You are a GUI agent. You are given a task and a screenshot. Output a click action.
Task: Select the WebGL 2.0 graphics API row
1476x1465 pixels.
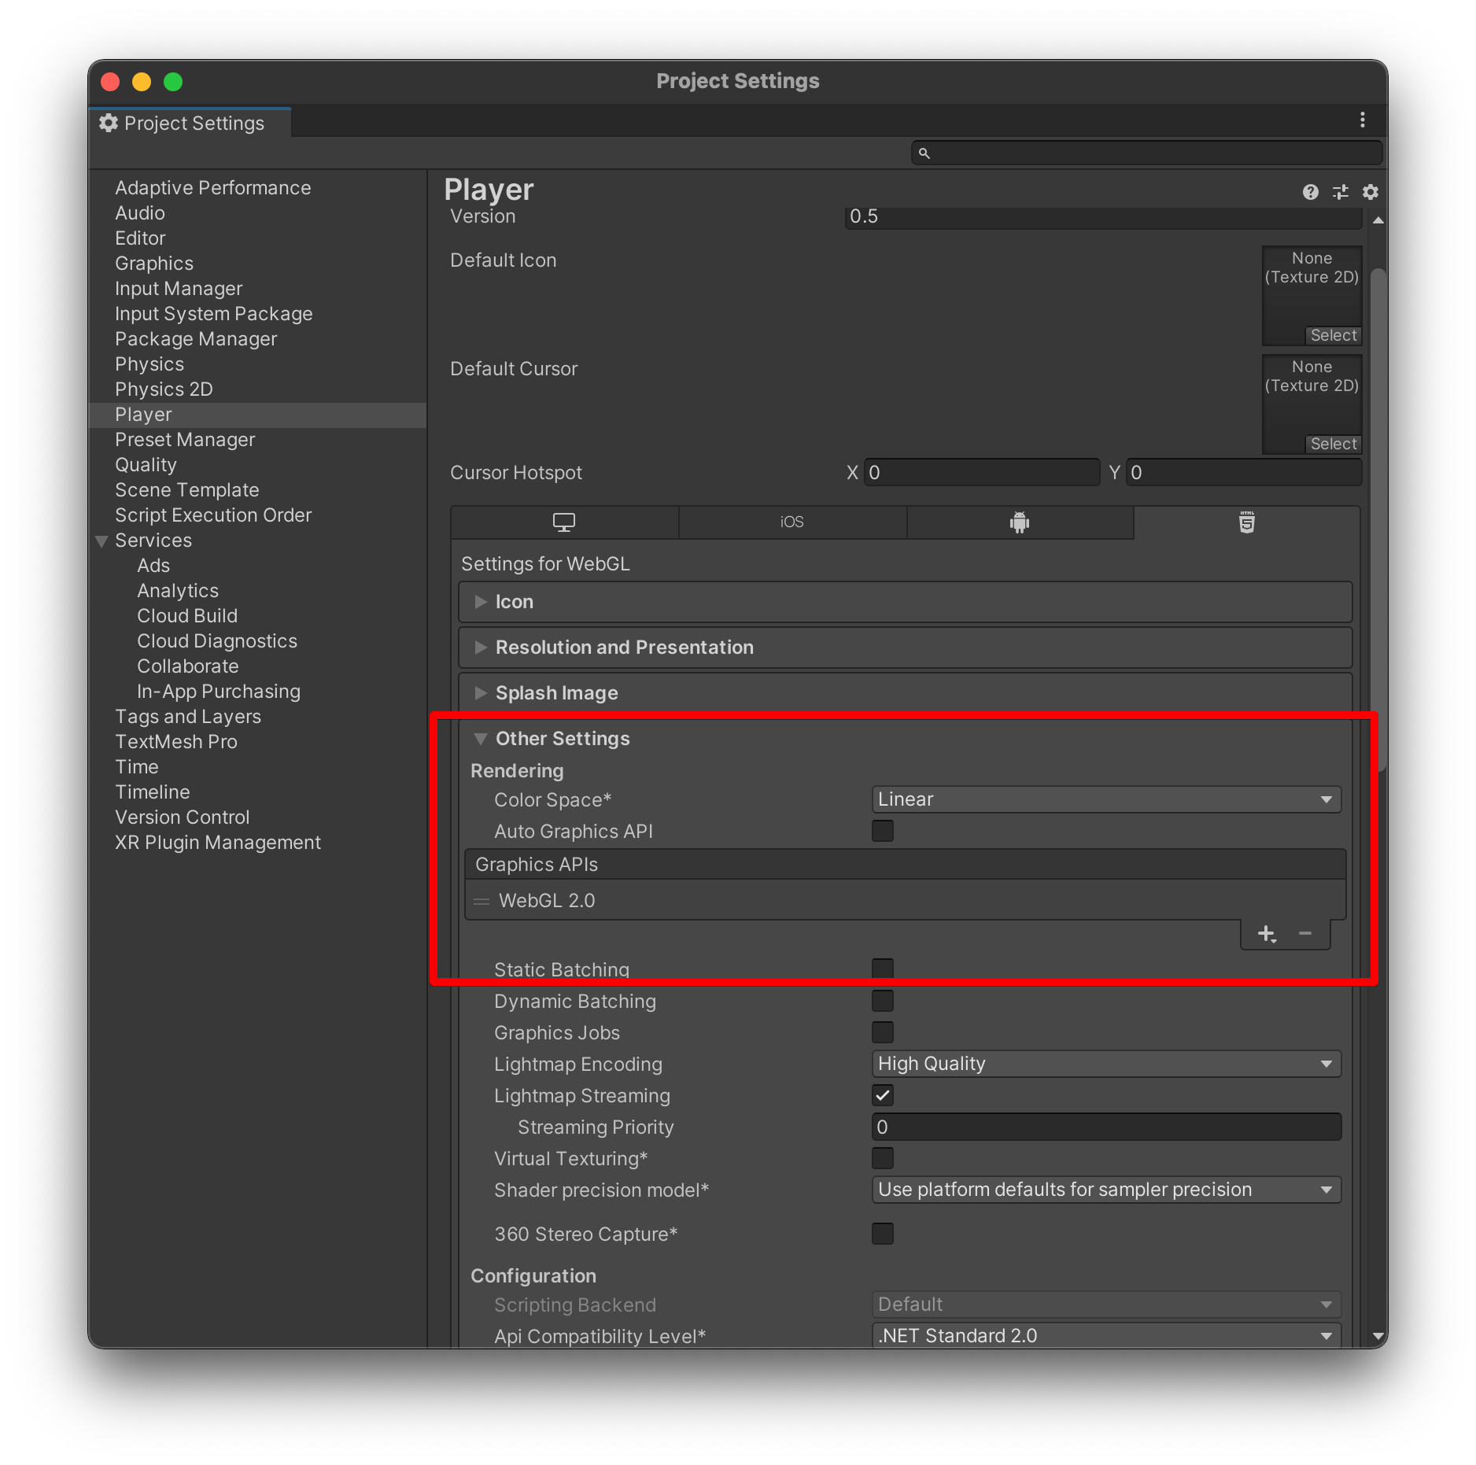coord(906,901)
